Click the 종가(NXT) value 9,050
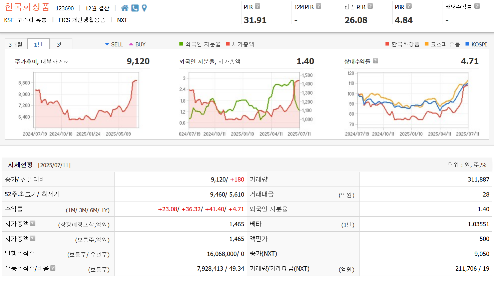 482,254
